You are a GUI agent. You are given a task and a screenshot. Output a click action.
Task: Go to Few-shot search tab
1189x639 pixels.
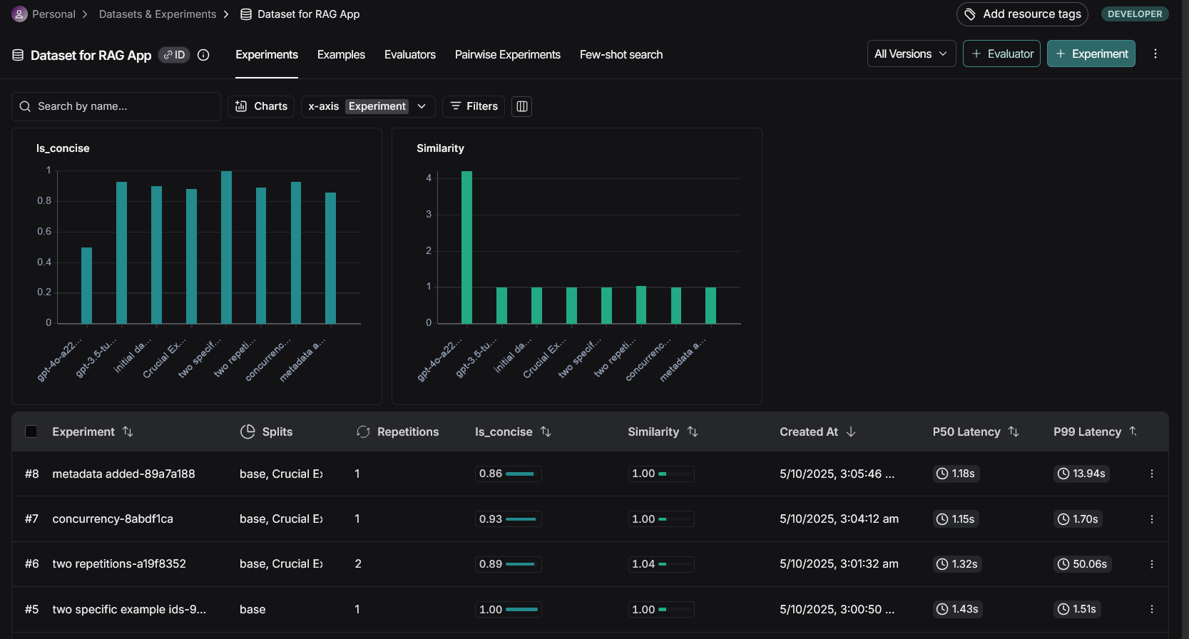(x=621, y=55)
